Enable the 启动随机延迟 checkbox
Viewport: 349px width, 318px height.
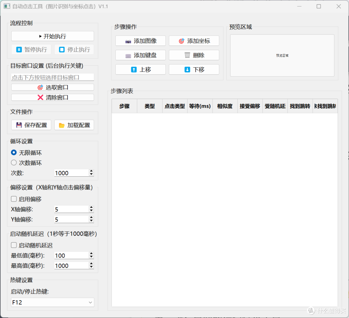(x=14, y=245)
